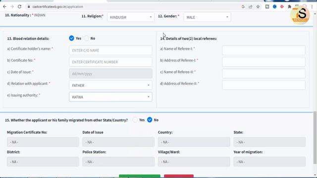The image size is (317, 178).
Task: Click the red button at bottom
Action: 179,176
